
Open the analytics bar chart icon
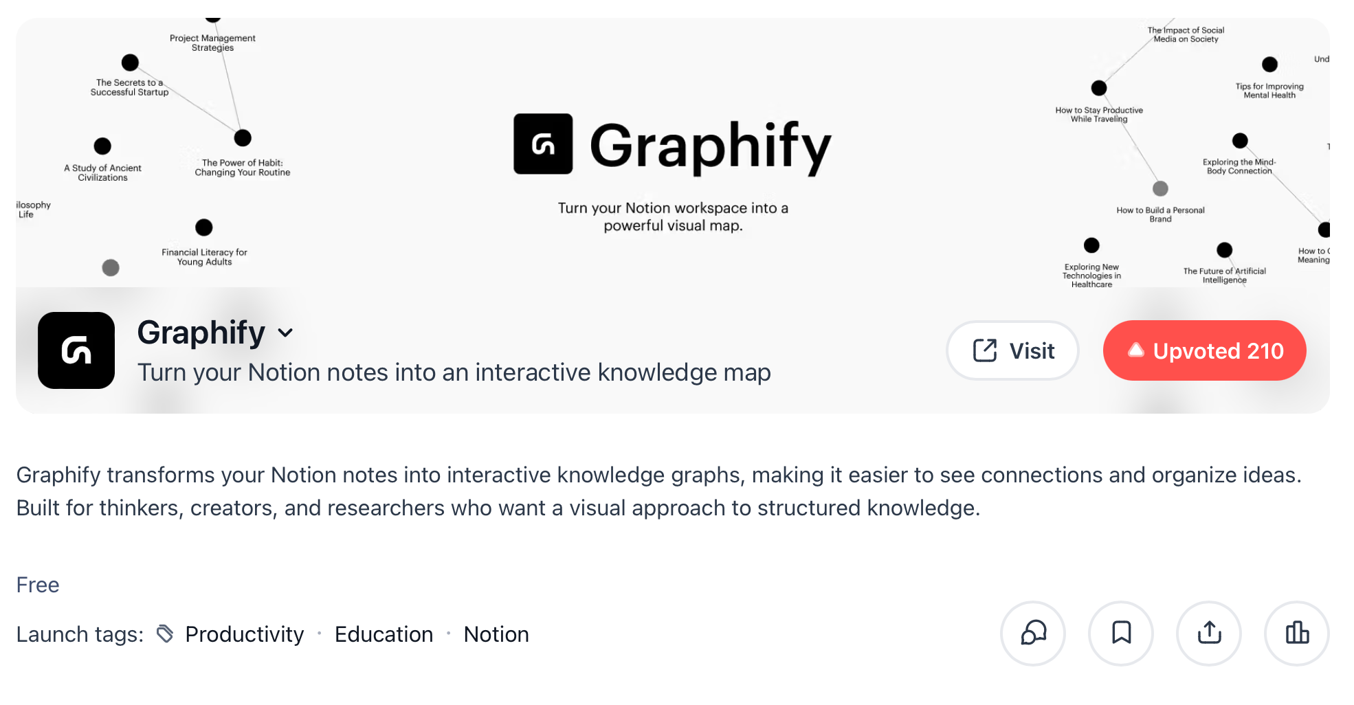coord(1297,633)
